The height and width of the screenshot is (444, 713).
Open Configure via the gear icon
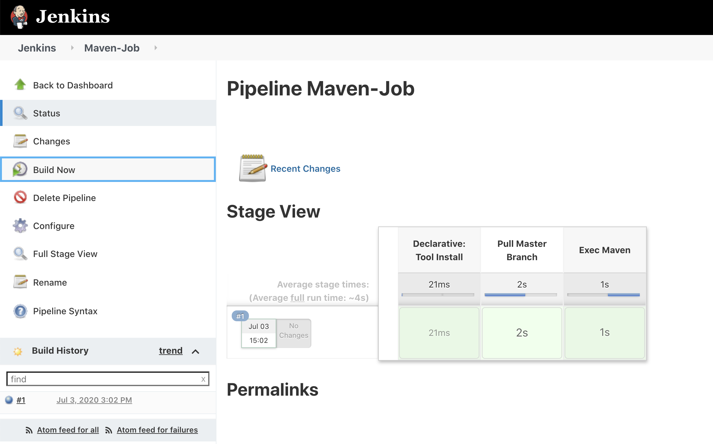click(x=20, y=225)
